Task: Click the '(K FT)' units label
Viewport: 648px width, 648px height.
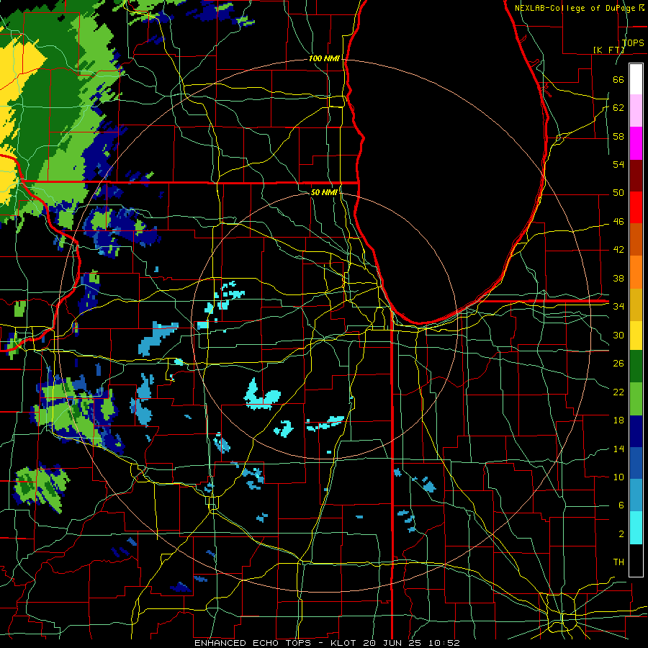Action: coord(608,50)
